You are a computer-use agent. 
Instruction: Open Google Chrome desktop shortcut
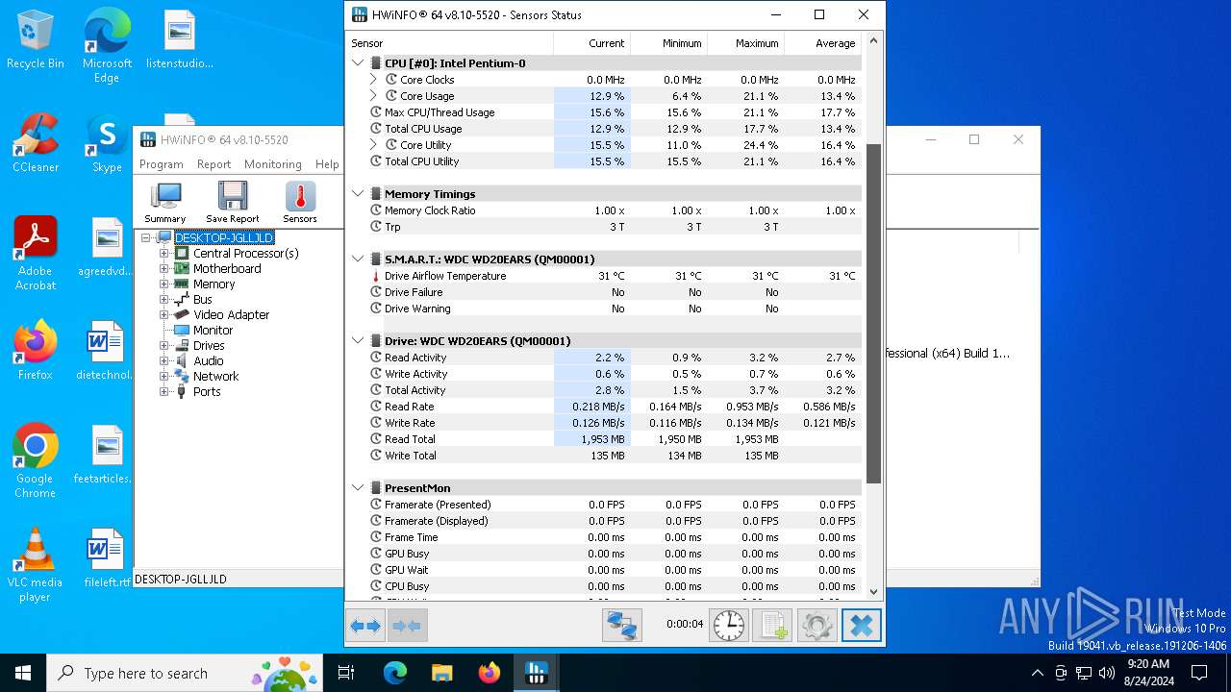coord(36,461)
